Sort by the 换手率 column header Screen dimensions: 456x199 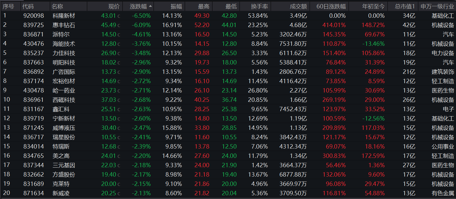[x=259, y=6]
